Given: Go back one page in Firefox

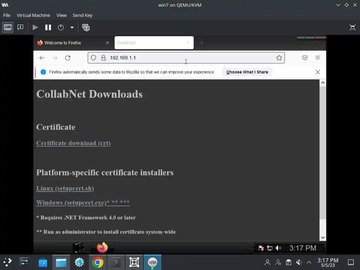Looking at the screenshot, I should coord(42,58).
